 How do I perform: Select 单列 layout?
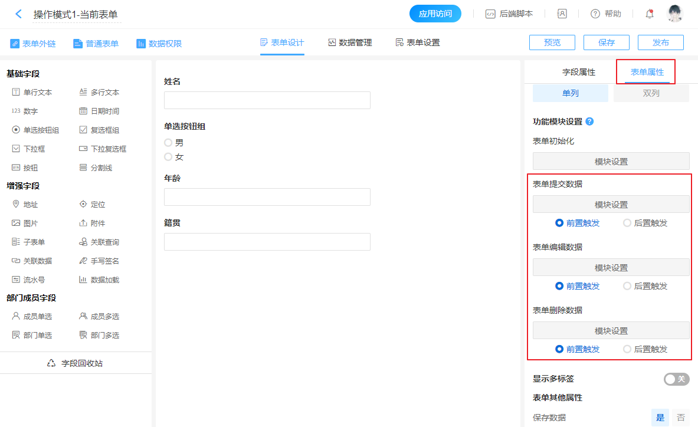(571, 93)
